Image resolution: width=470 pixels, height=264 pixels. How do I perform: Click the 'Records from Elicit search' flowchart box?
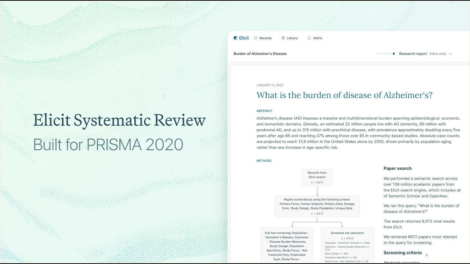(317, 177)
